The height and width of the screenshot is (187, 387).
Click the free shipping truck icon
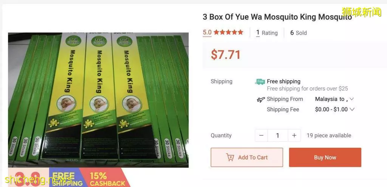(260, 82)
